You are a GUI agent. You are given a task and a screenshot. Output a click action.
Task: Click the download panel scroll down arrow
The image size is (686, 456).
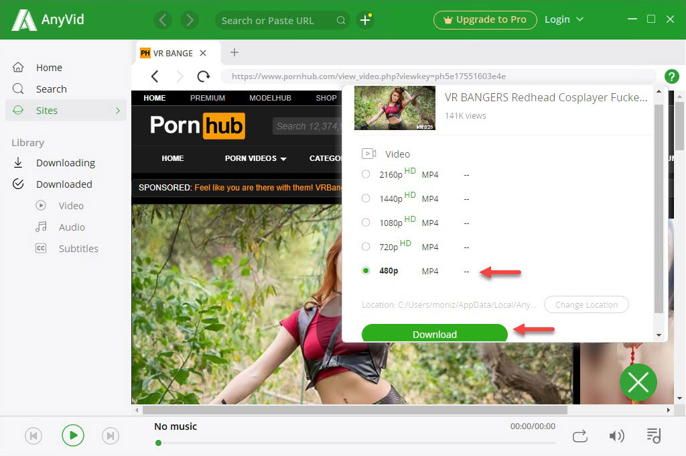click(x=659, y=335)
